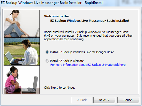This screenshot has width=142, height=106.
Task: Click the Next button to continue
Action: (104, 100)
